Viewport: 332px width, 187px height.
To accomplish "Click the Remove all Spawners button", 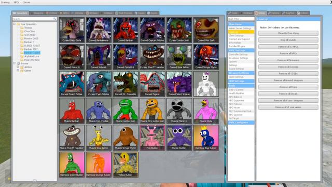I will (x=288, y=60).
